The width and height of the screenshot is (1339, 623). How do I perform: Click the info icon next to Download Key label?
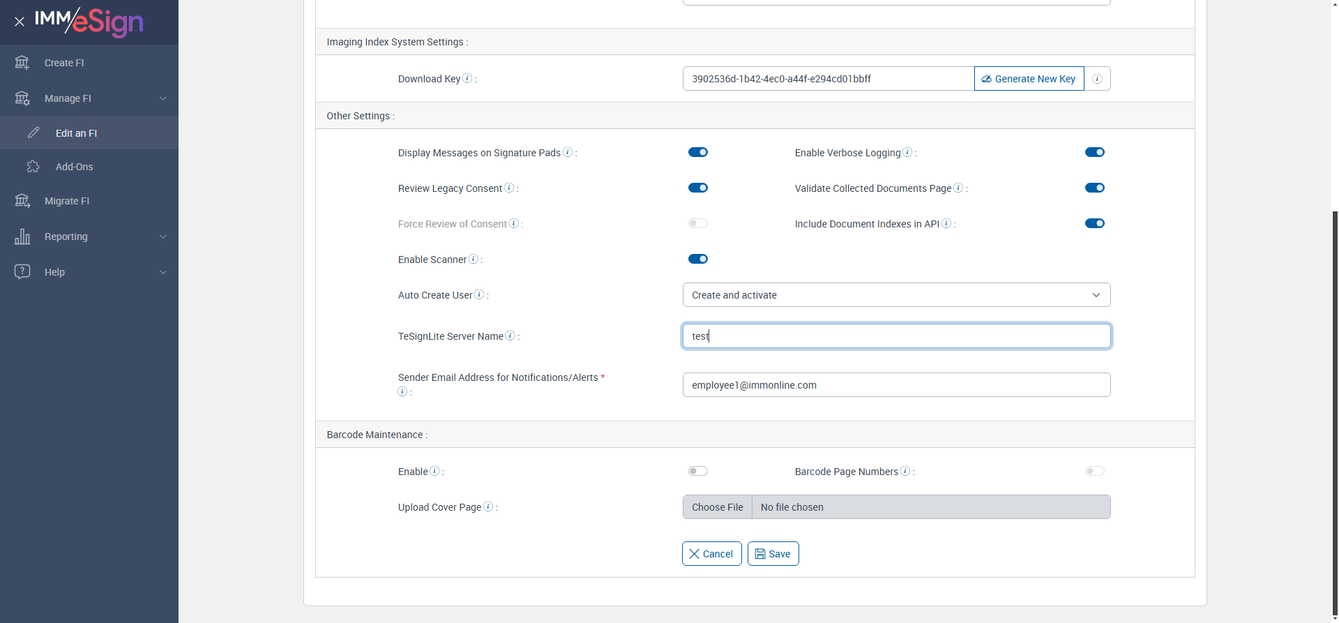(x=467, y=78)
